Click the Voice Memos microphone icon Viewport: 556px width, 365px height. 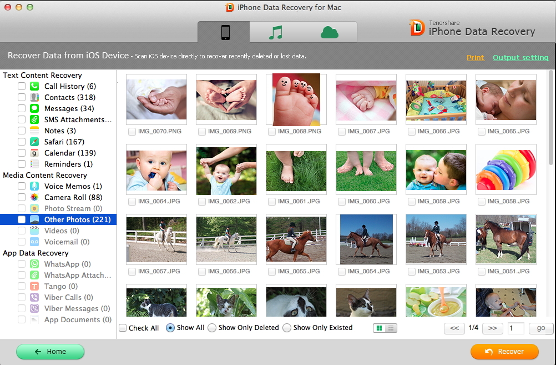pos(34,186)
